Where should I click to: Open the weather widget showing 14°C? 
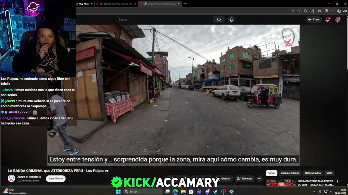(15, 191)
